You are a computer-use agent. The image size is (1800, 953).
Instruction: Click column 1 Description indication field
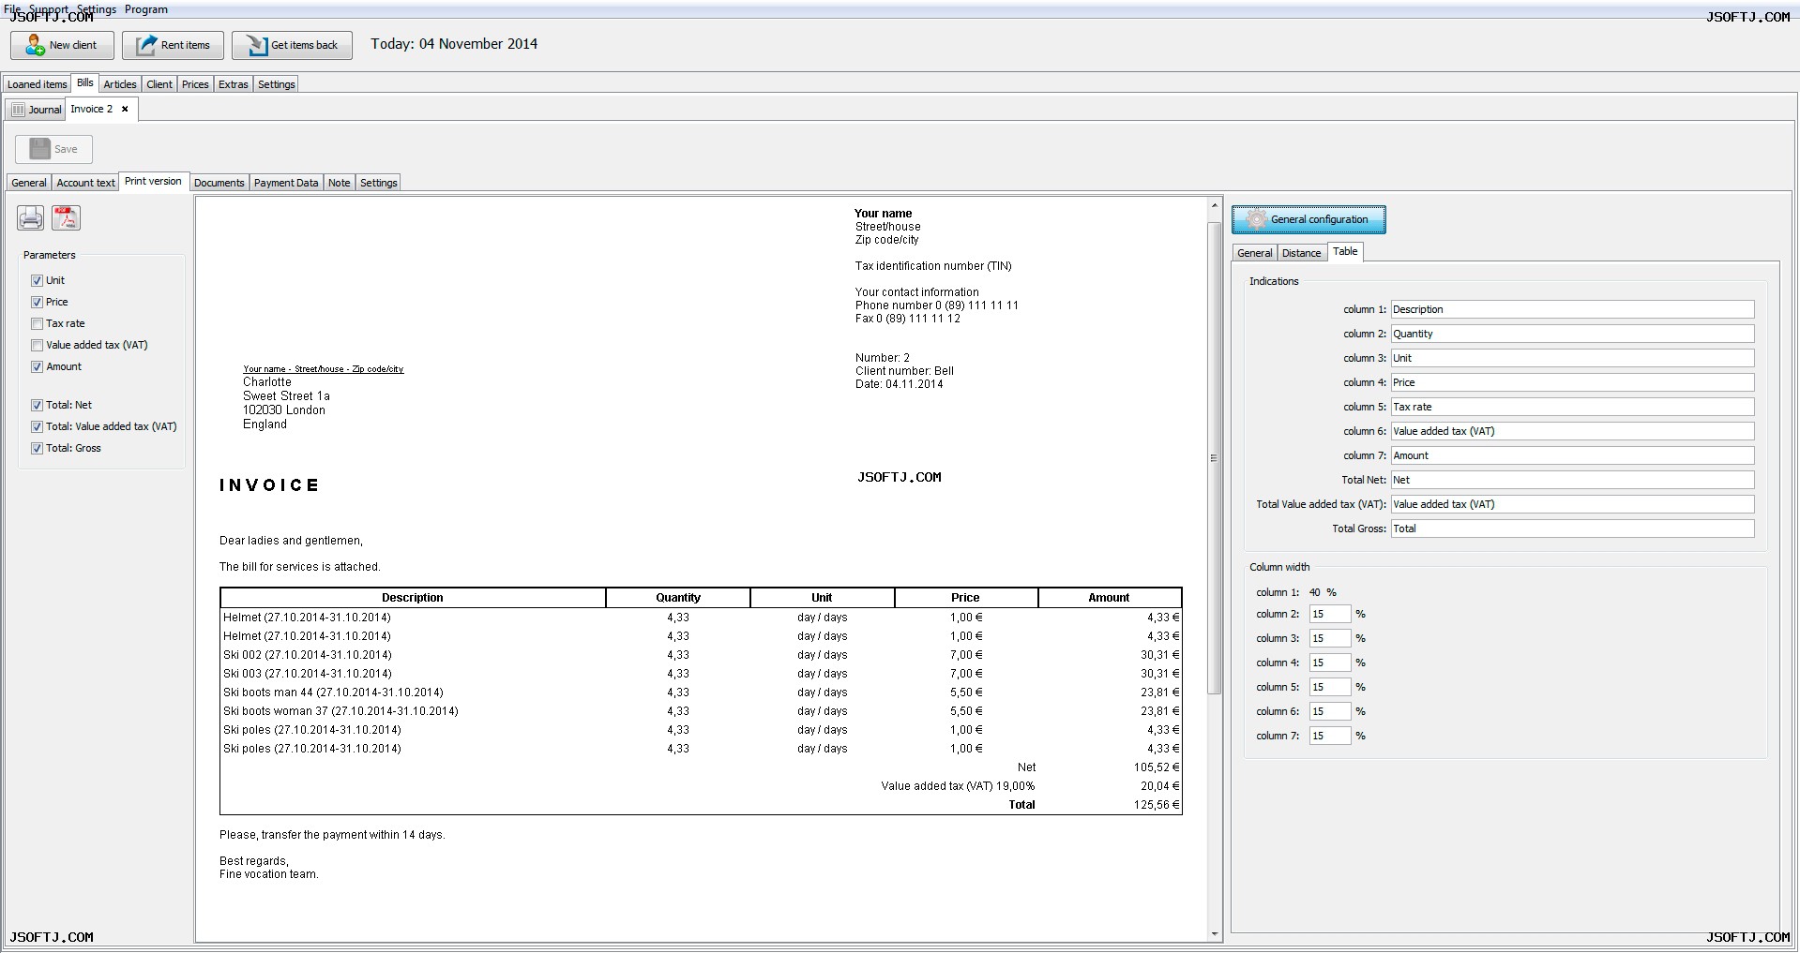[x=1572, y=309]
